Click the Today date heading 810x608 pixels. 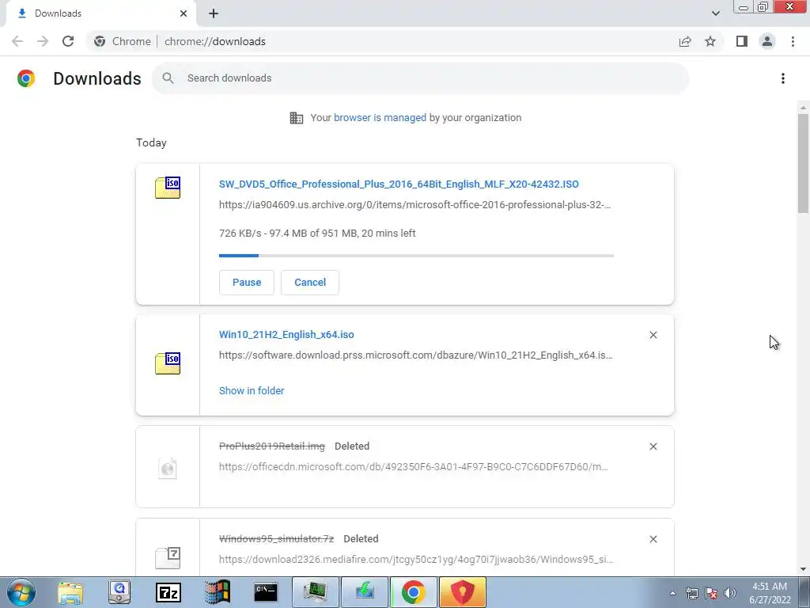coord(151,142)
